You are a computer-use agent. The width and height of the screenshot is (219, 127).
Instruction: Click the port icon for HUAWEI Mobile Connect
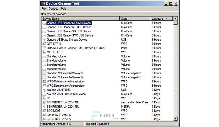click(x=45, y=48)
